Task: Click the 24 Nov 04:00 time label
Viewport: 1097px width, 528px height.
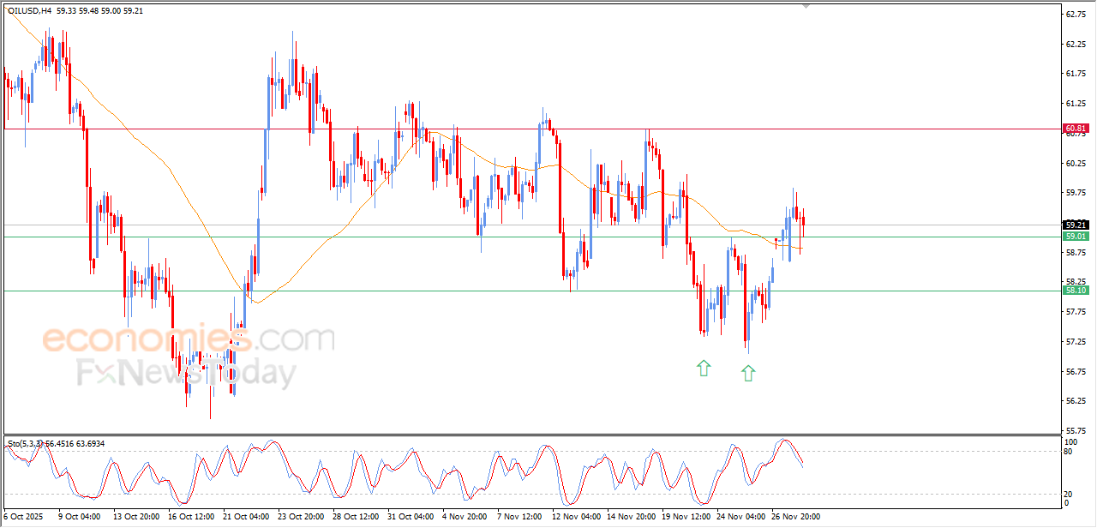Action: coord(740,517)
